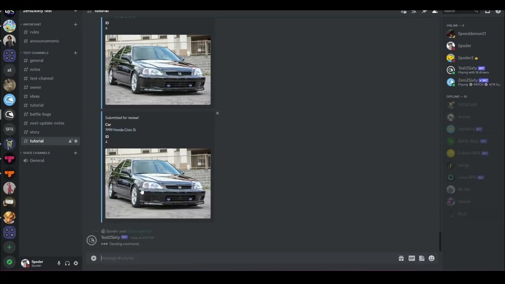505x284 pixels.
Task: Open the GIF picker
Action: pos(411,258)
